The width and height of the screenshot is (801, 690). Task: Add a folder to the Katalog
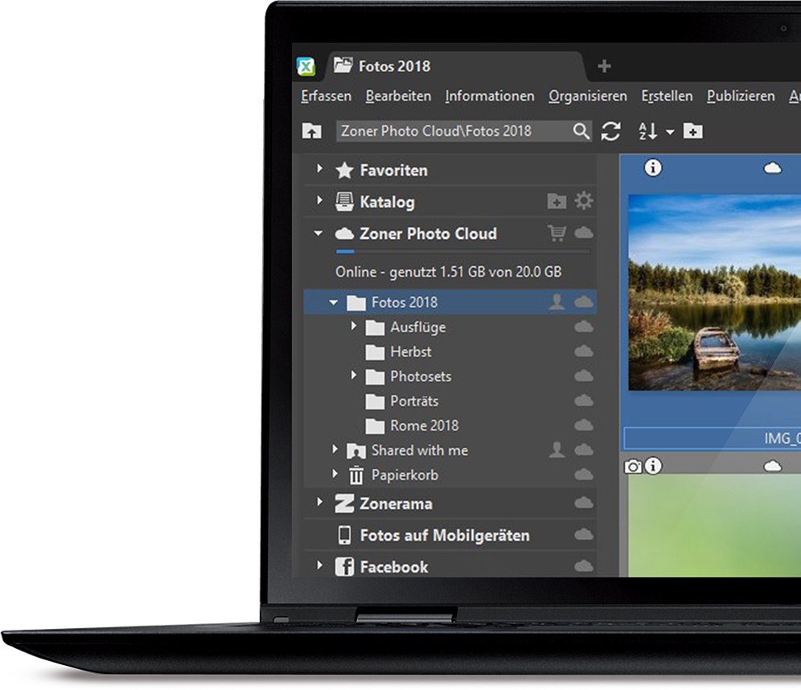pos(557,201)
